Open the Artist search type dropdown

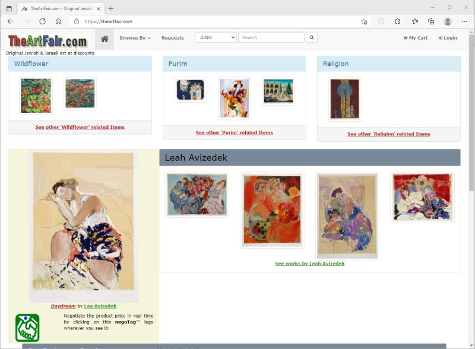(216, 37)
